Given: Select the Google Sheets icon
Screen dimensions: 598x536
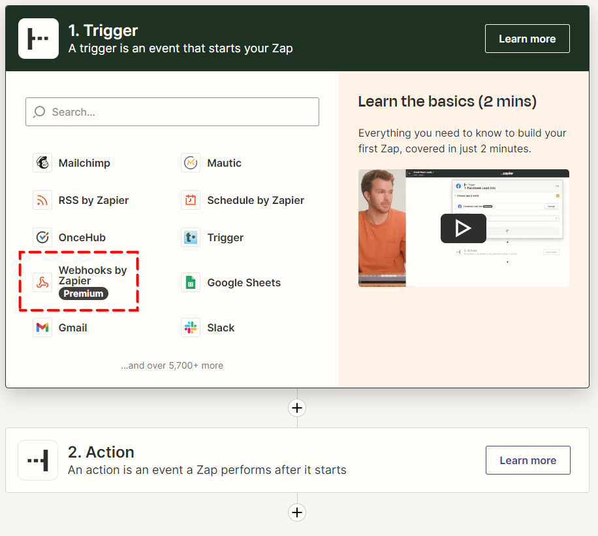Looking at the screenshot, I should [x=191, y=282].
